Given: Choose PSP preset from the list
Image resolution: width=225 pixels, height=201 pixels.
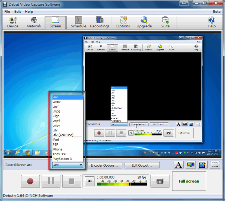Looking at the screenshot, I should (x=67, y=144).
